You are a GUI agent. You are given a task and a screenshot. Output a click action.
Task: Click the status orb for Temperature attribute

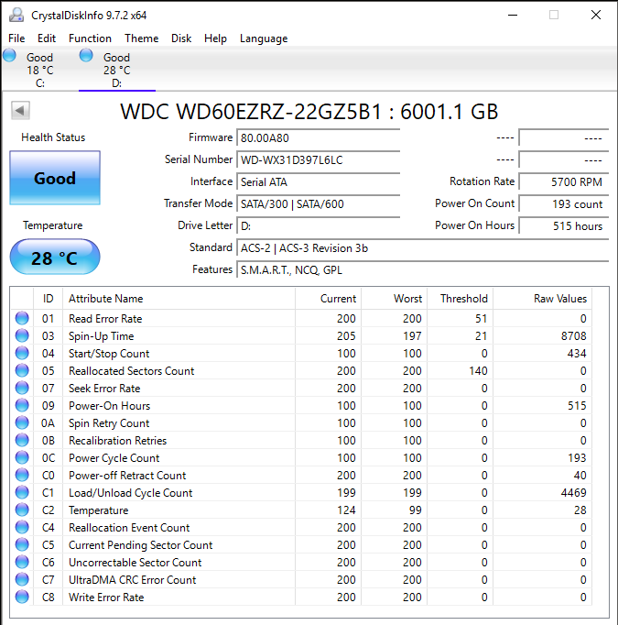click(x=22, y=510)
